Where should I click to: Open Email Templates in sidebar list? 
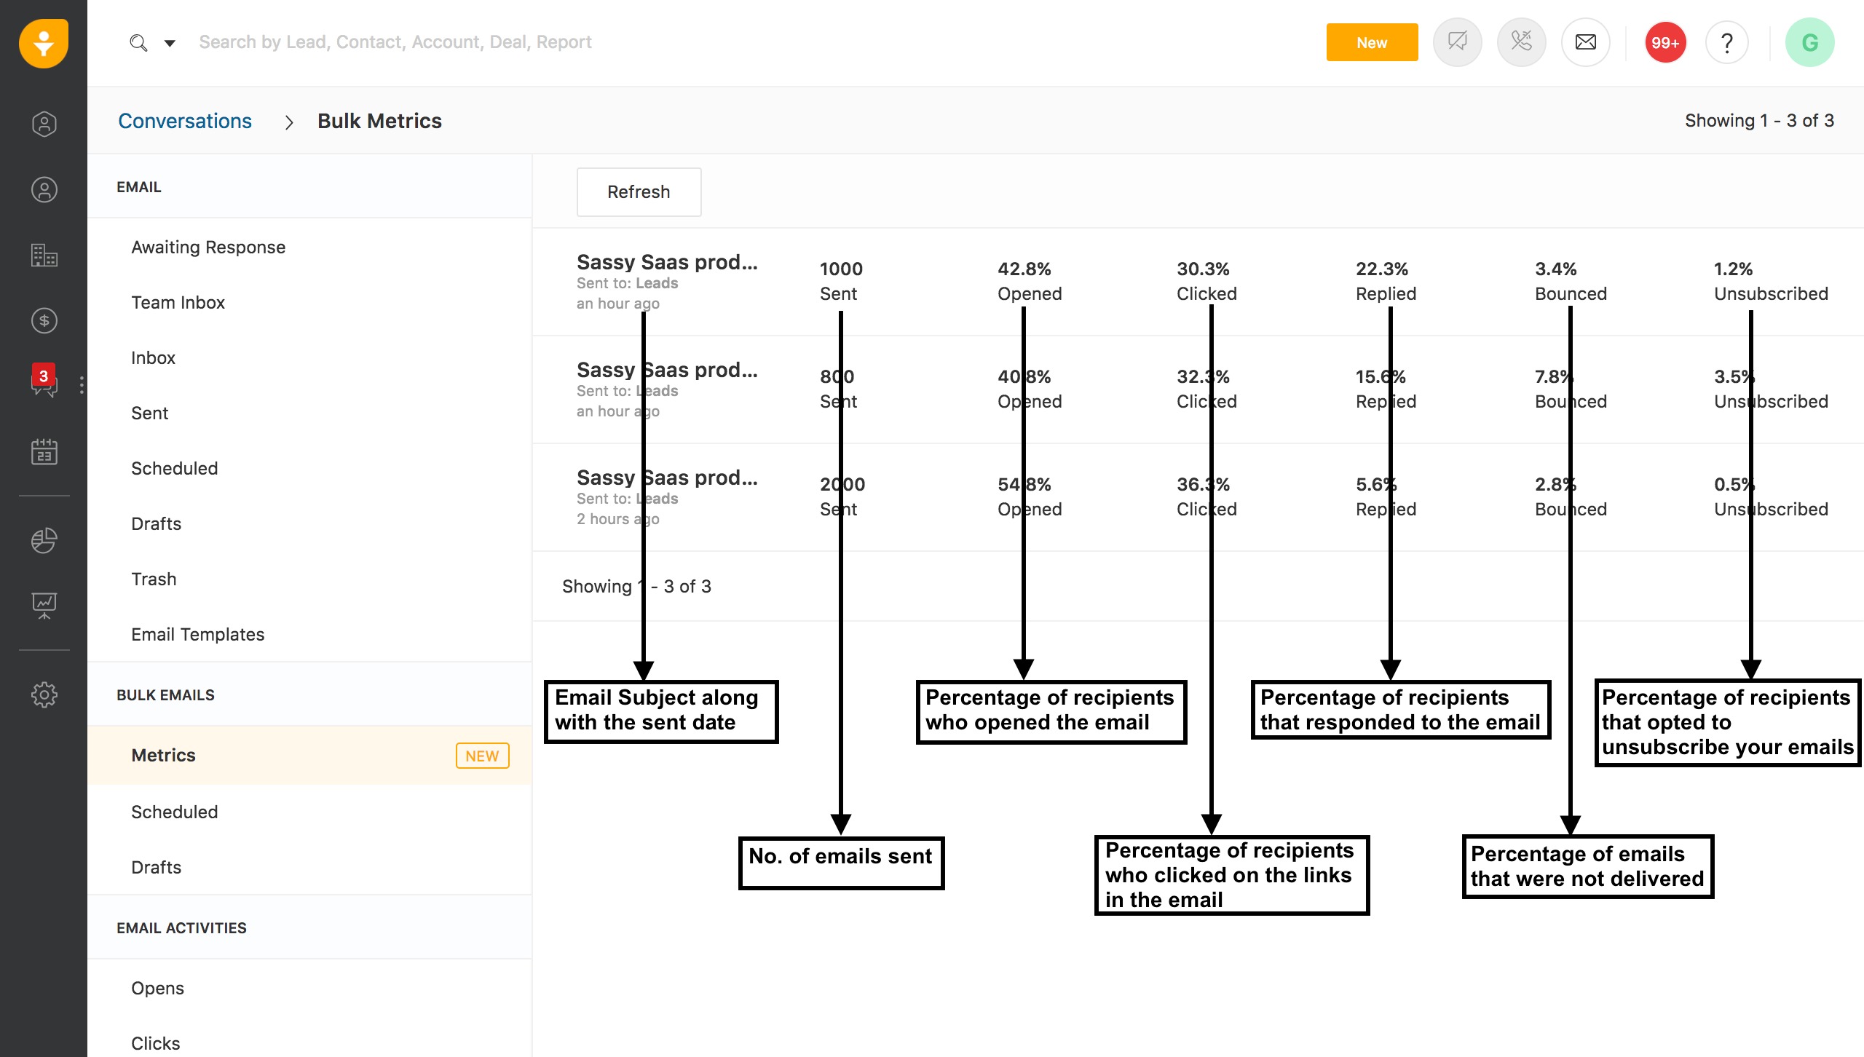[197, 634]
